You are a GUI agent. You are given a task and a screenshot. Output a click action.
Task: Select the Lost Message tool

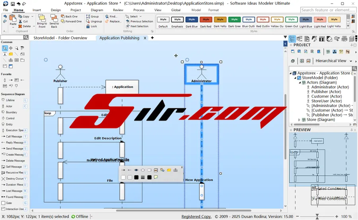point(14,191)
